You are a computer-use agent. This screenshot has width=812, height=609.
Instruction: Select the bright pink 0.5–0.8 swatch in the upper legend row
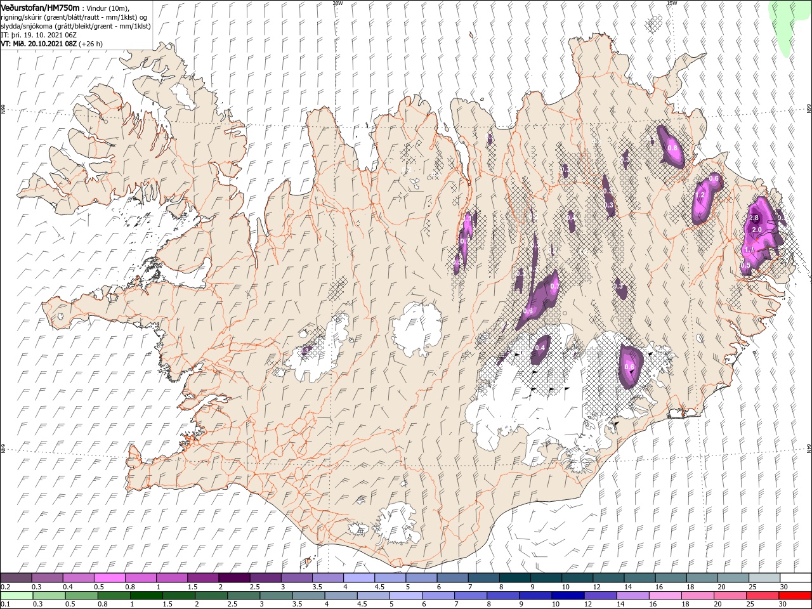(110, 578)
